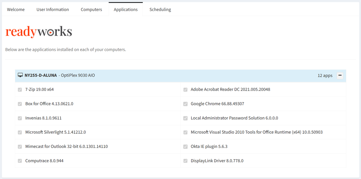
Task: Select the Applications tab
Action: (x=126, y=9)
